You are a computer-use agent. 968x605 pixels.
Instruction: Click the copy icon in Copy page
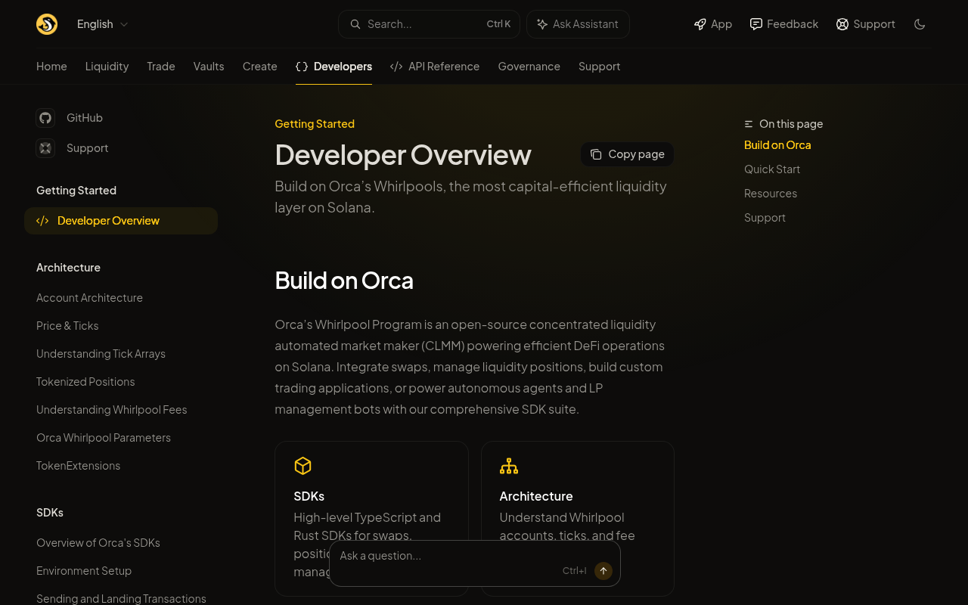point(596,154)
